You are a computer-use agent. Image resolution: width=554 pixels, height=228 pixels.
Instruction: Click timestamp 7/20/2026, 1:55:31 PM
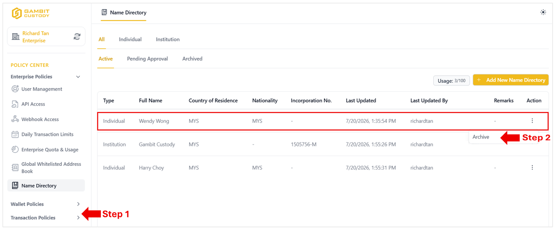(x=371, y=168)
